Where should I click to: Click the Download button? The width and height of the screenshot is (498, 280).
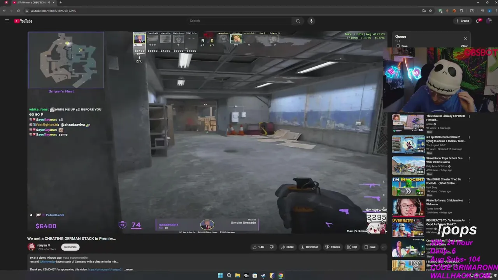point(310,247)
